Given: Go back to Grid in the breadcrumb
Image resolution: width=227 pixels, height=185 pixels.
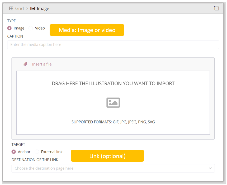Looking at the screenshot, I should pos(19,8).
